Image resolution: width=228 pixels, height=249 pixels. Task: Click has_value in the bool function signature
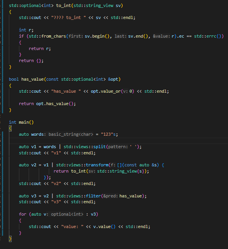coord(33,79)
